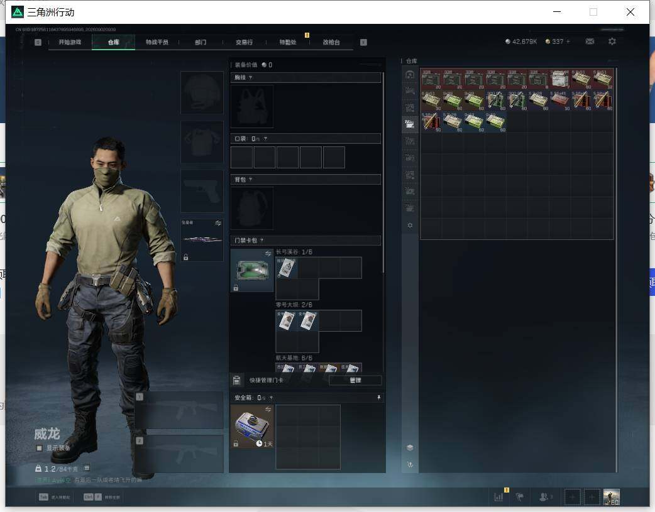Click the help icon beside 安全箱

coord(271,398)
